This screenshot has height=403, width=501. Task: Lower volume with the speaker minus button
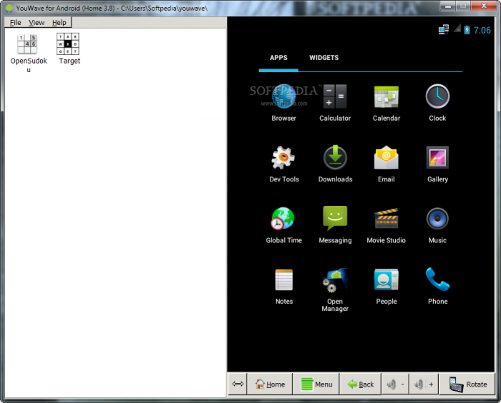396,384
